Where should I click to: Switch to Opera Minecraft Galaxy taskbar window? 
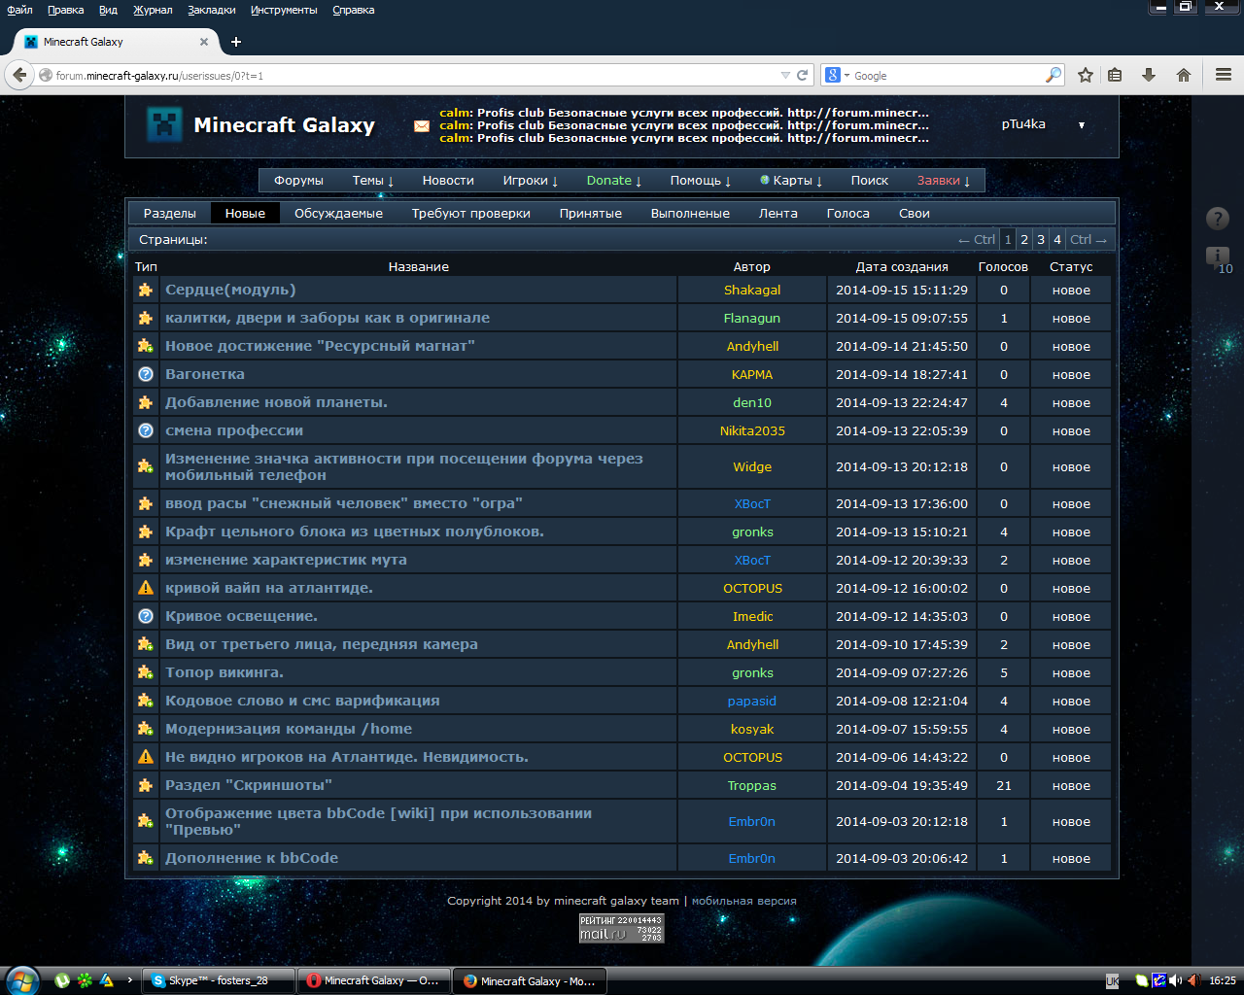[374, 980]
